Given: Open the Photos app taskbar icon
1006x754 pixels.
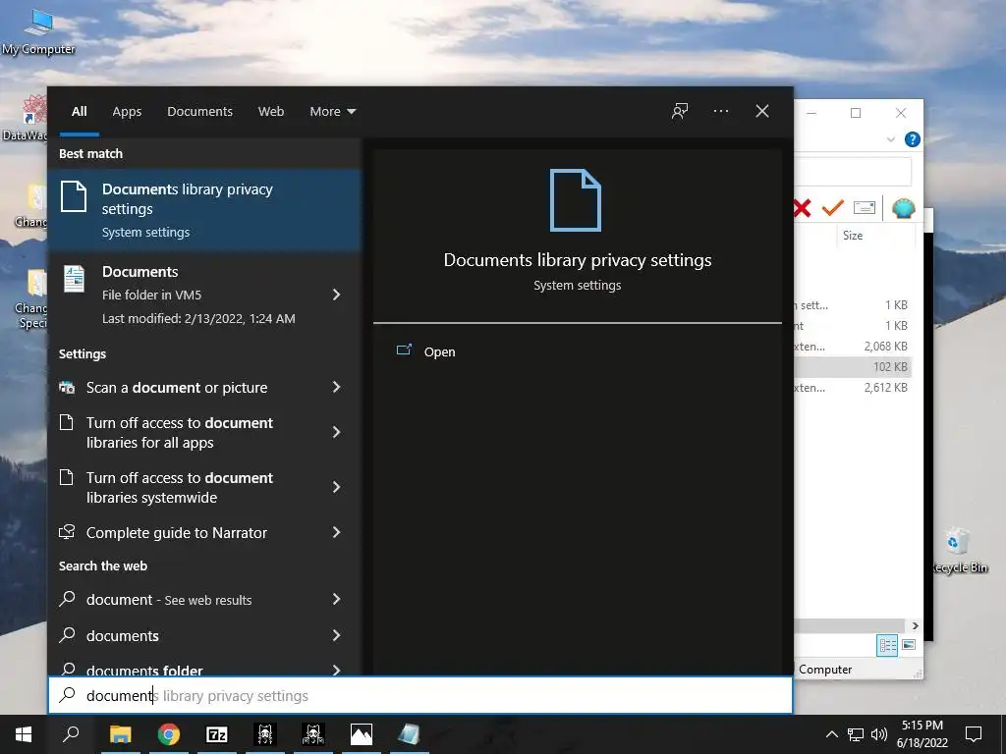Looking at the screenshot, I should (x=362, y=734).
